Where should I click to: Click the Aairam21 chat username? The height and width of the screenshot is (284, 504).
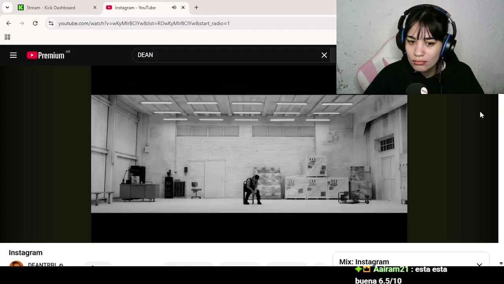click(x=391, y=269)
